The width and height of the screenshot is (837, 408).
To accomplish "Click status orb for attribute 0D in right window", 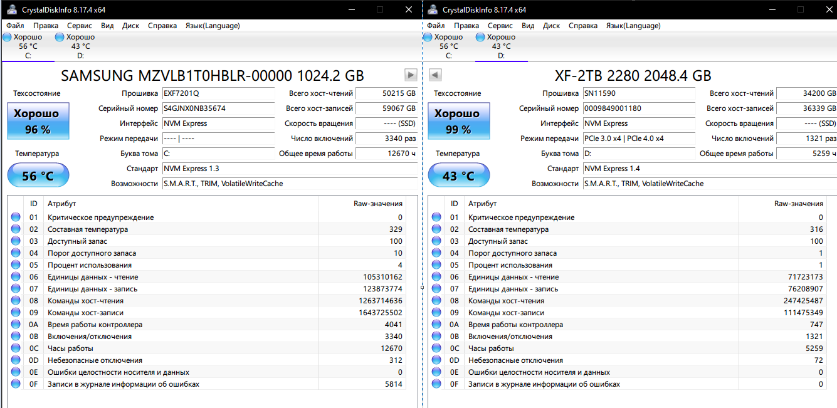I will 436,360.
